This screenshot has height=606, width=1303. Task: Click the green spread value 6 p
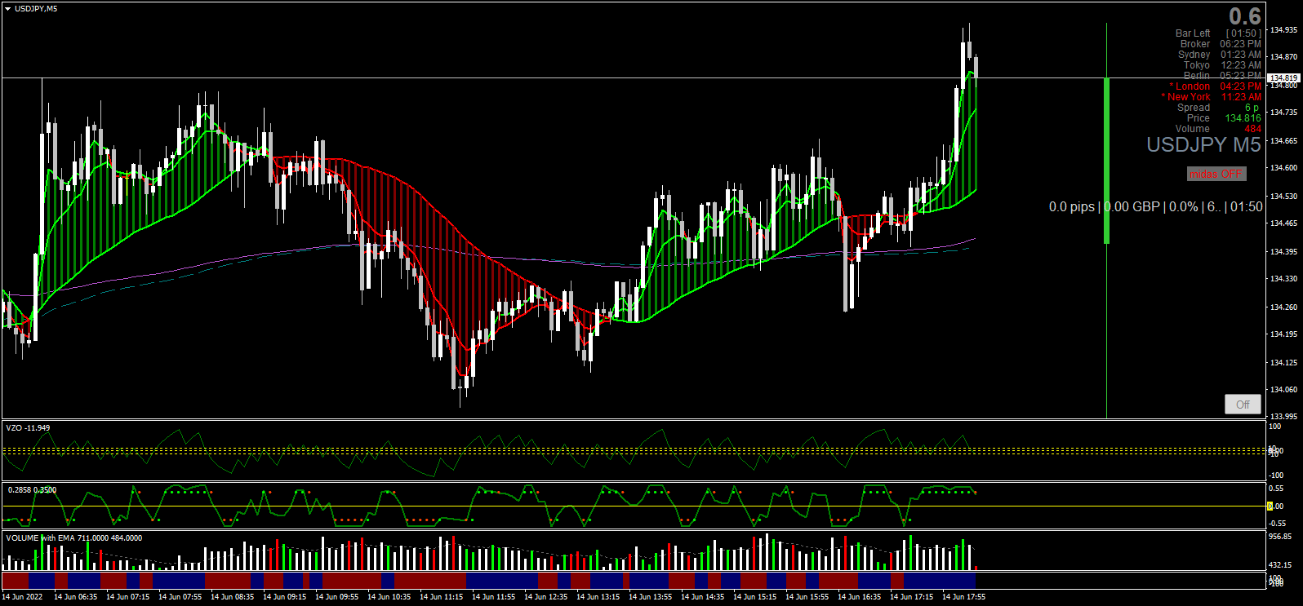coord(1252,108)
